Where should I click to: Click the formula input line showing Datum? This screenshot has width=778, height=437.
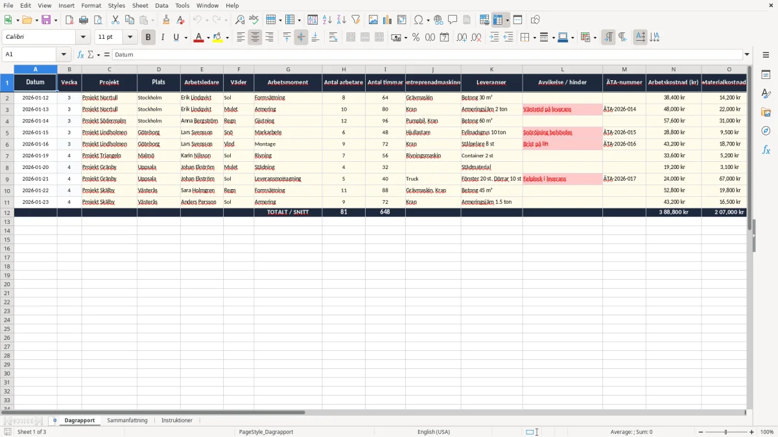click(427, 54)
